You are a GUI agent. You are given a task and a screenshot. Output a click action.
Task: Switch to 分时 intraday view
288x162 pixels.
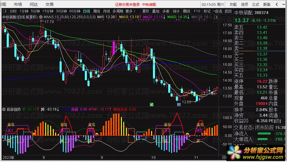(x=13, y=11)
